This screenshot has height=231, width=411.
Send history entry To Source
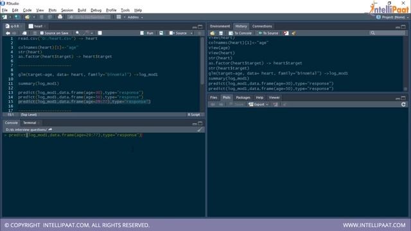(268, 33)
